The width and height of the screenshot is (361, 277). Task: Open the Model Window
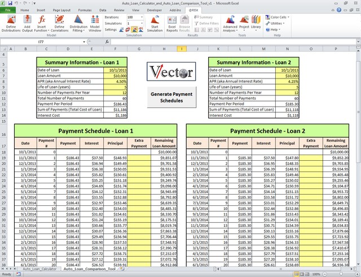click(x=95, y=23)
